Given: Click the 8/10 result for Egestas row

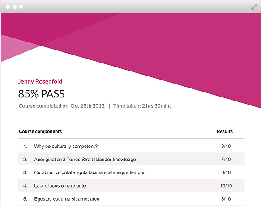Looking at the screenshot, I should [226, 199].
